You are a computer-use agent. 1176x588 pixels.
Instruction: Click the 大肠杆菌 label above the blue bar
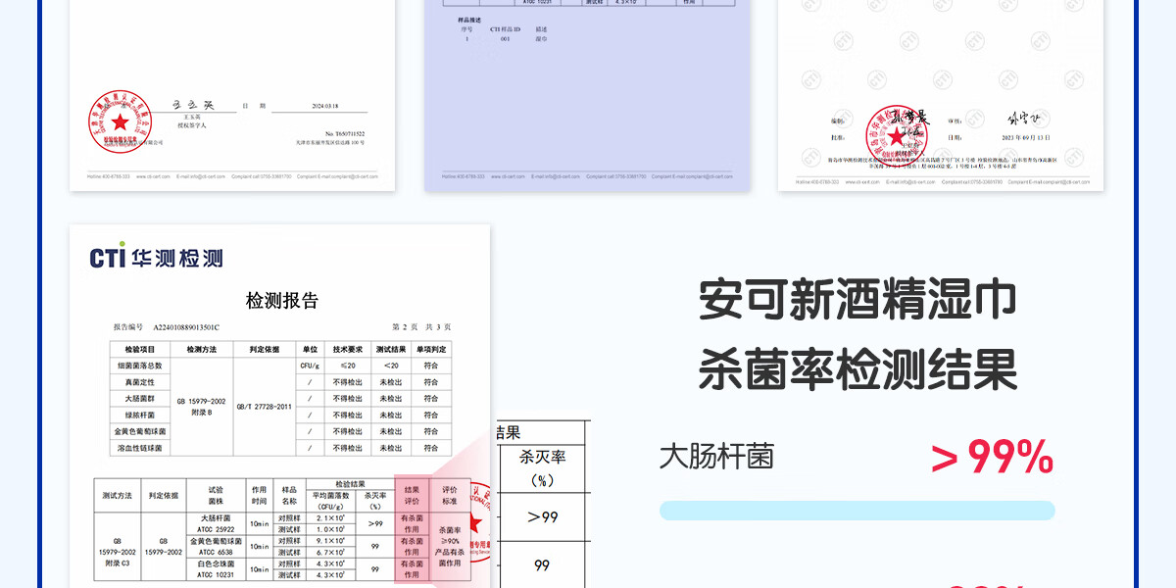pyautogui.click(x=716, y=457)
